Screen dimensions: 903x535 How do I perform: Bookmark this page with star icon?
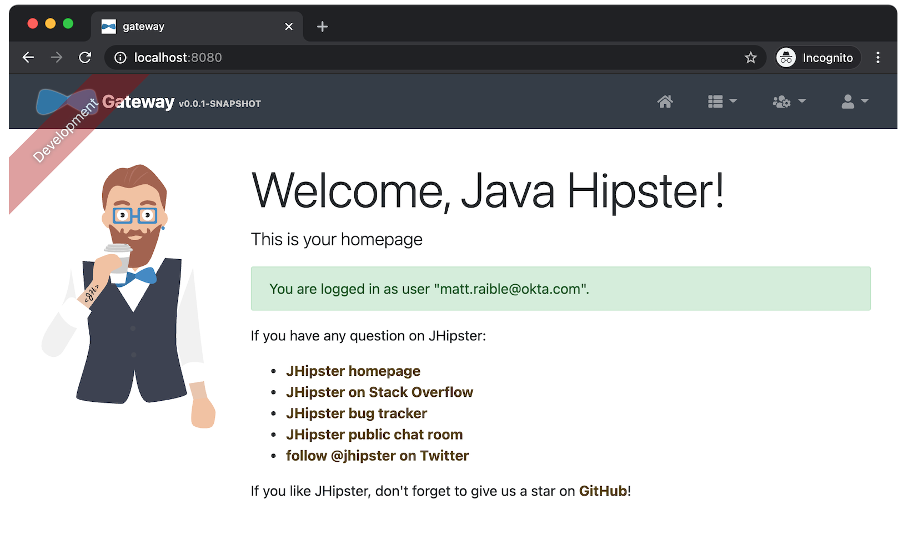coord(750,58)
